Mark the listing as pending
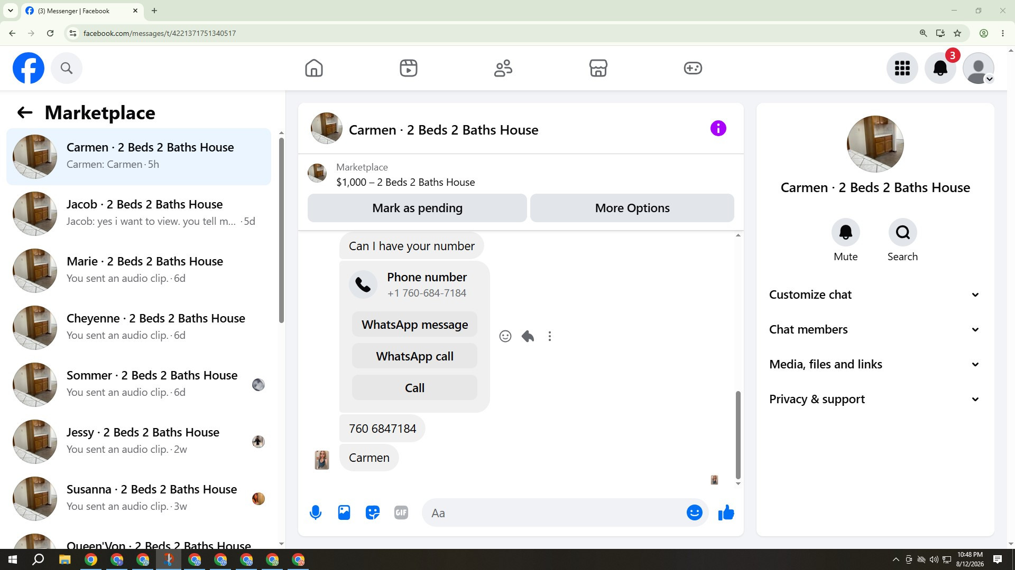1015x570 pixels. [417, 208]
